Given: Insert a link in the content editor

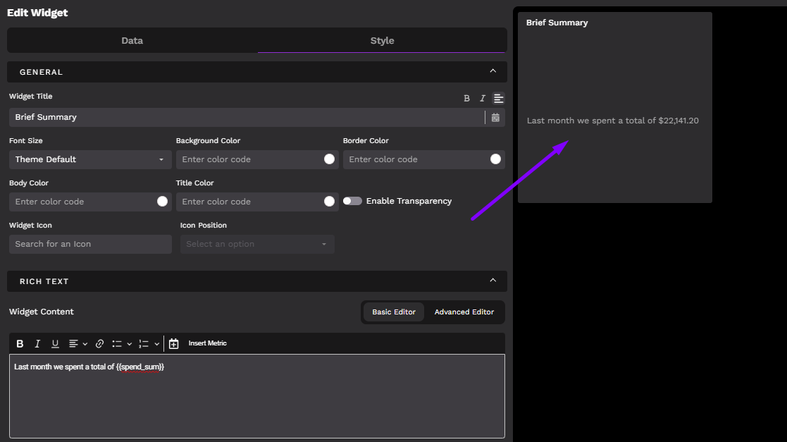Looking at the screenshot, I should (99, 344).
